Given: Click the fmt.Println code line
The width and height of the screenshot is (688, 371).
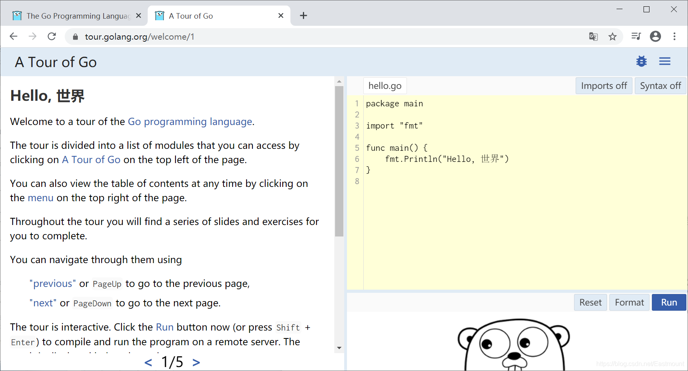Looking at the screenshot, I should pos(447,159).
